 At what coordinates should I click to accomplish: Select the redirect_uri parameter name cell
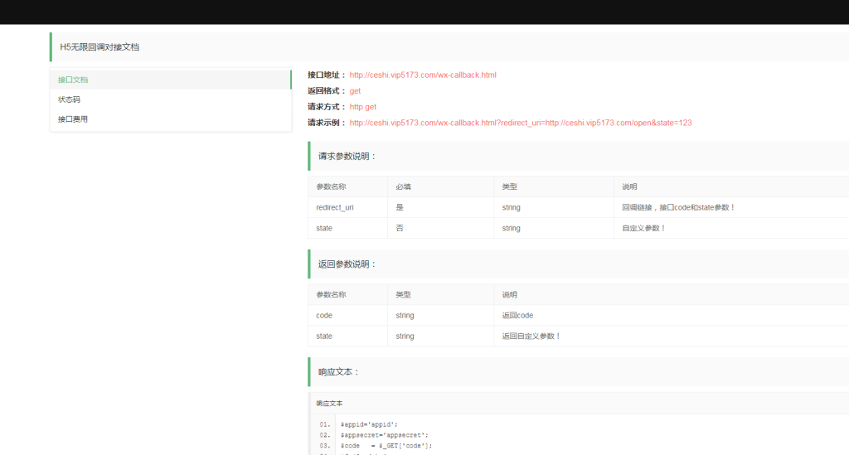tap(335, 207)
